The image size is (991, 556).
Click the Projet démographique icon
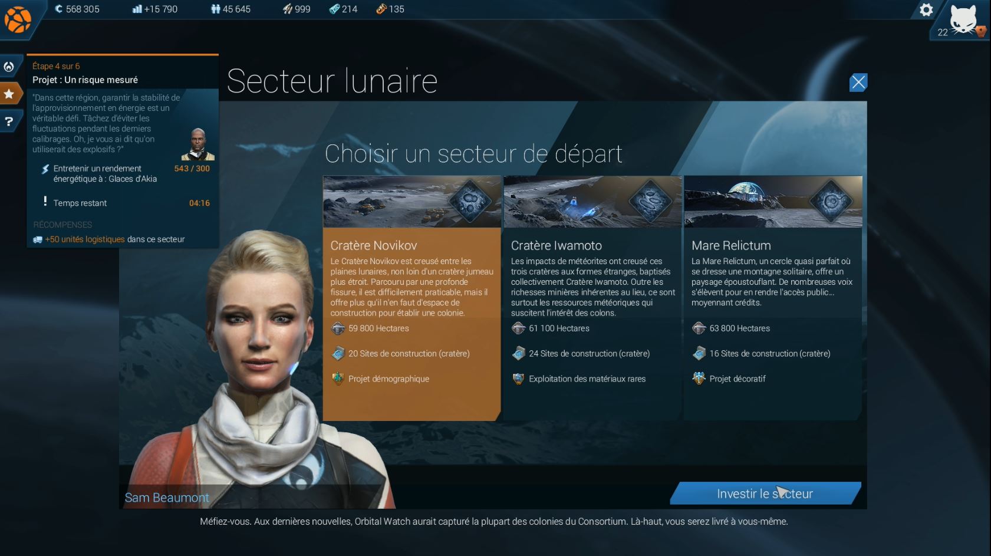click(x=338, y=379)
